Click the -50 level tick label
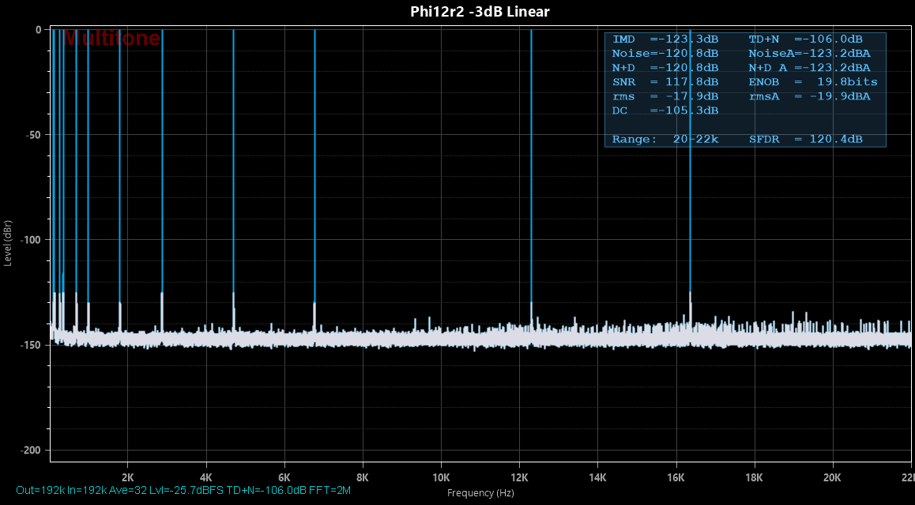 click(32, 135)
